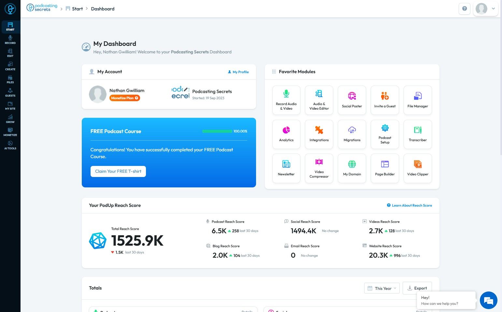This screenshot has width=502, height=312.
Task: Open the Monetize sidebar section
Action: [x=10, y=132]
